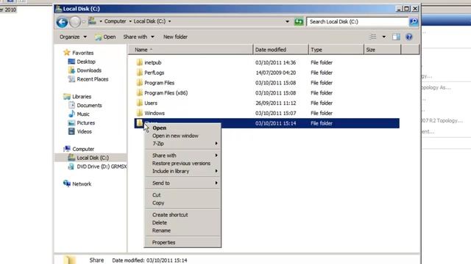Click the Search Local Disk (C:) field
Screen dimensions: 471x264
358,21
